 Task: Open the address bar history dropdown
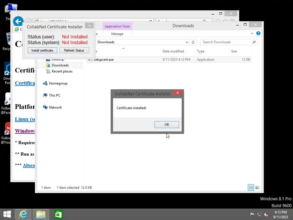point(187,42)
